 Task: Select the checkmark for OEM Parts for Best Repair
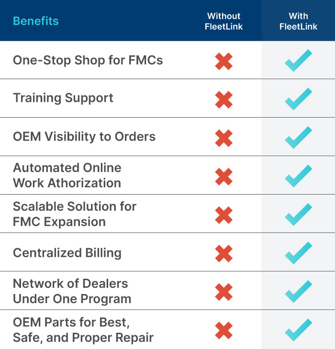298,330
